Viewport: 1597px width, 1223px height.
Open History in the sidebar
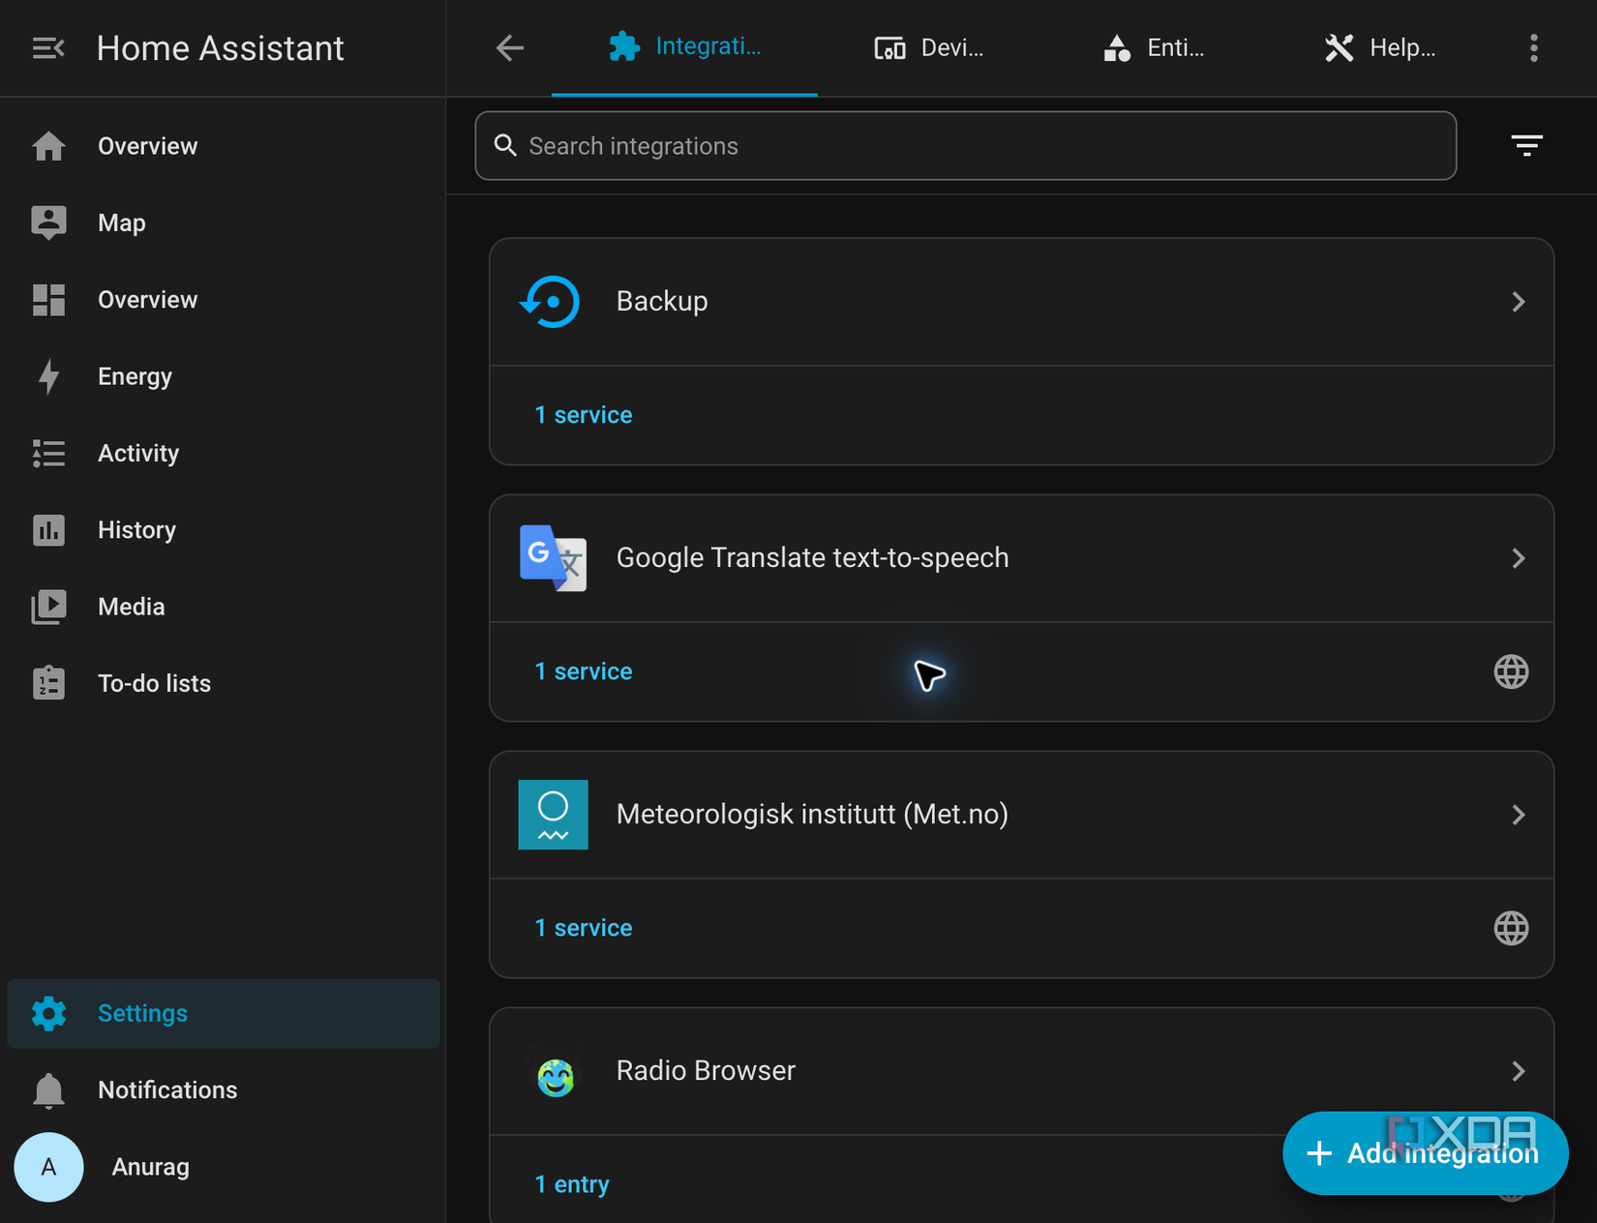tap(223, 530)
